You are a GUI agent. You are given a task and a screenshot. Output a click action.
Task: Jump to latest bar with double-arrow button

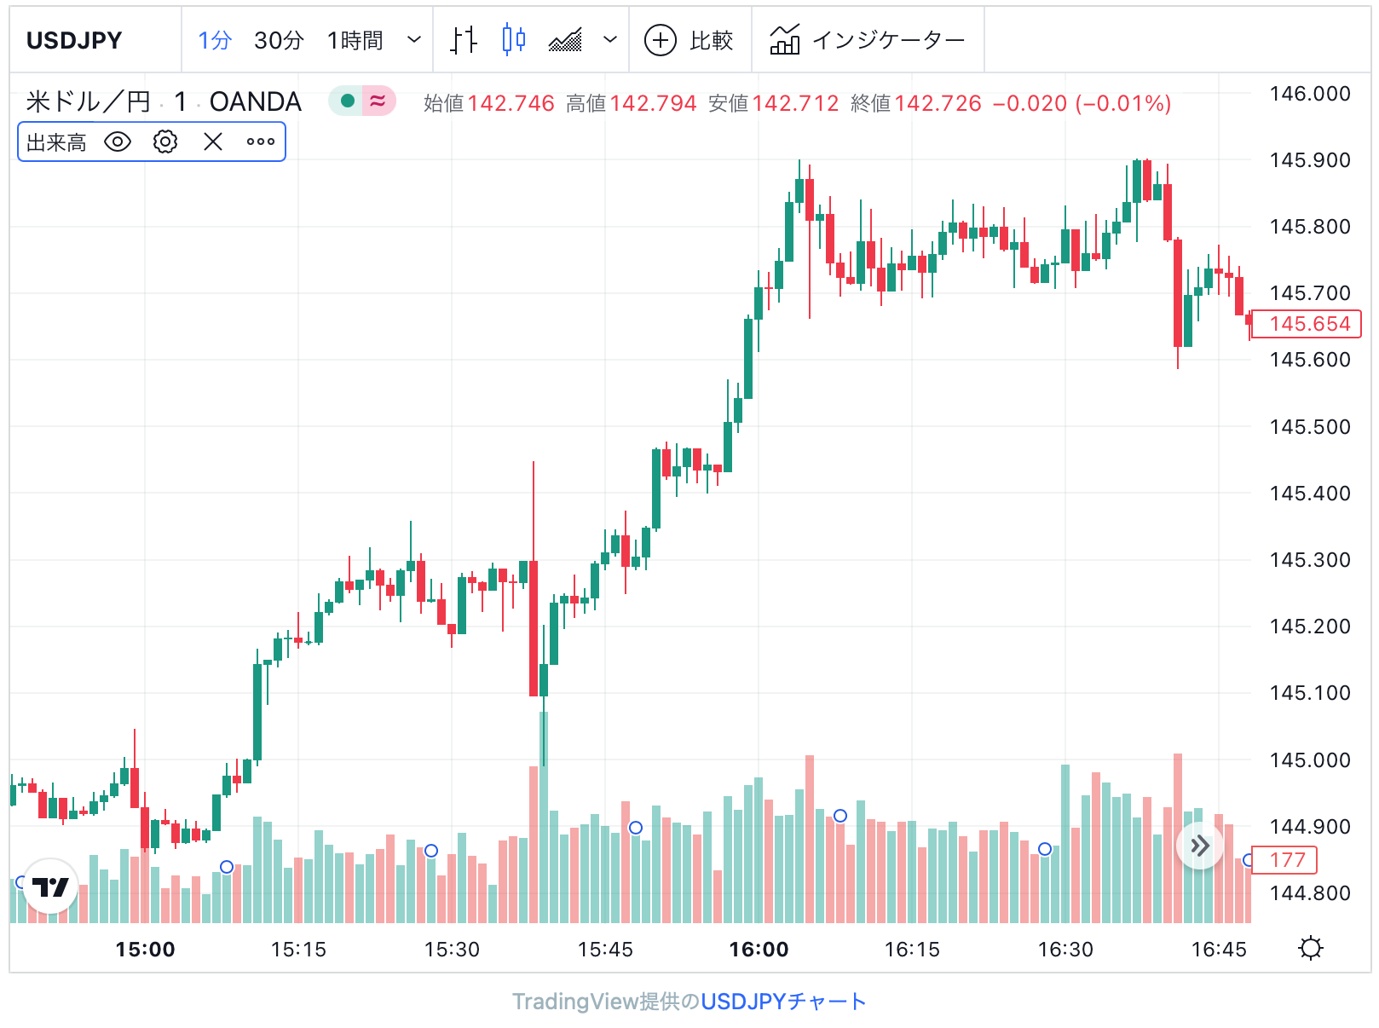[1200, 846]
